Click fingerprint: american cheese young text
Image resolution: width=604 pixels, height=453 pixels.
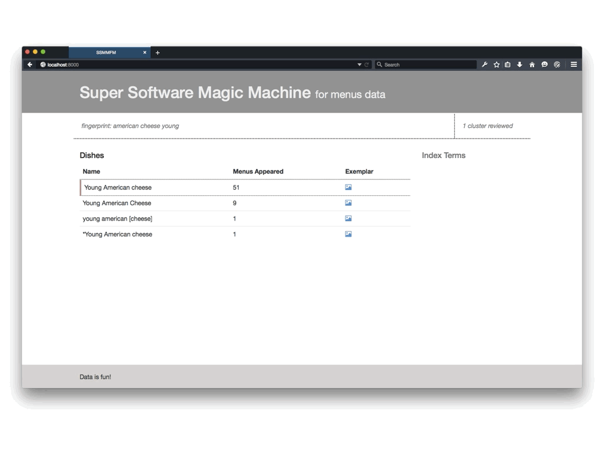[130, 126]
